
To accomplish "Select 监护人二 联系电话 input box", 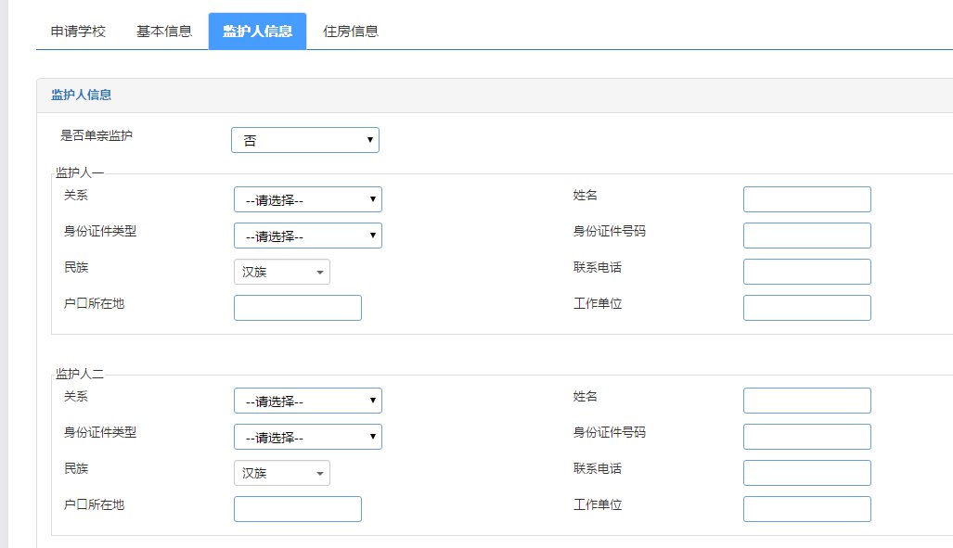I will [806, 473].
